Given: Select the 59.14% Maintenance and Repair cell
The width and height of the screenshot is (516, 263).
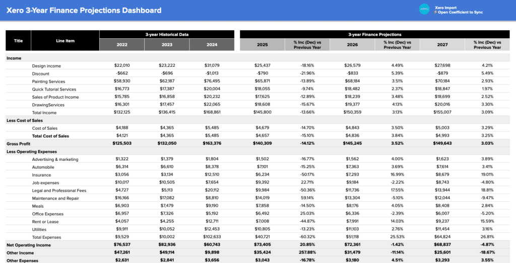Looking at the screenshot, I should (307, 198).
